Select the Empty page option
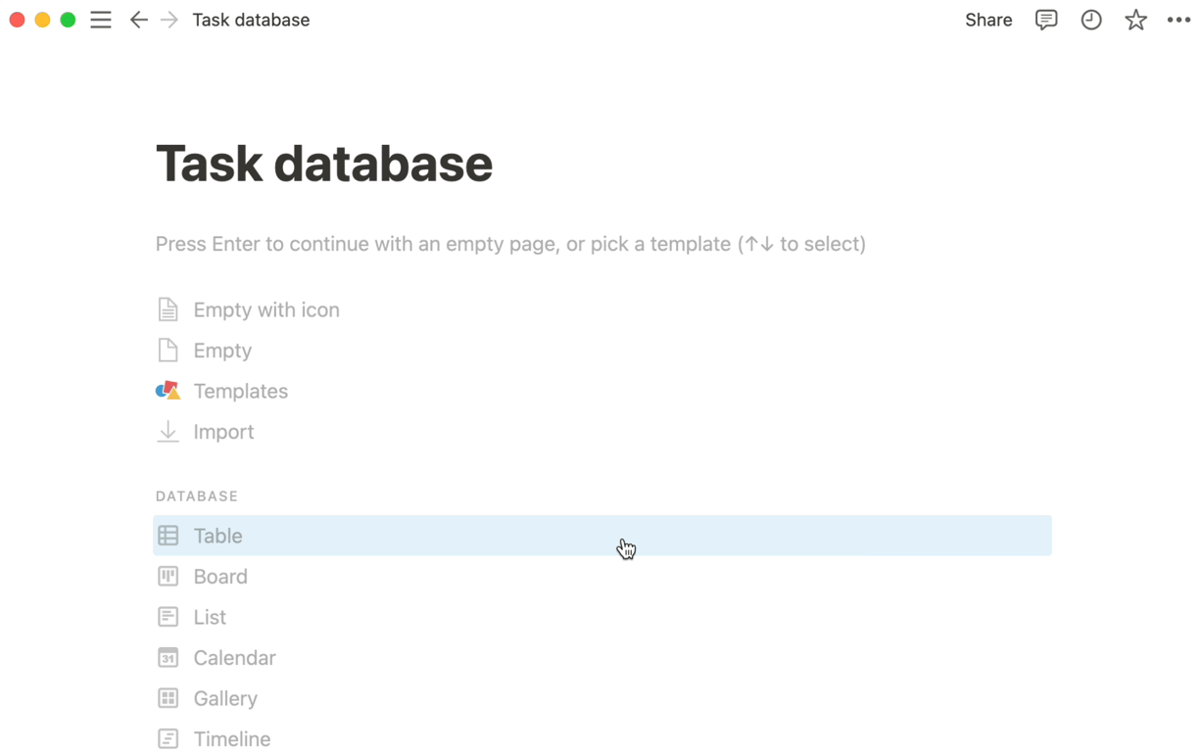1203x752 pixels. (x=222, y=351)
